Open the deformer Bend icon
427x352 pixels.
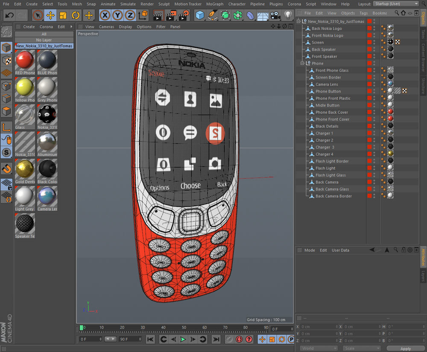250,15
